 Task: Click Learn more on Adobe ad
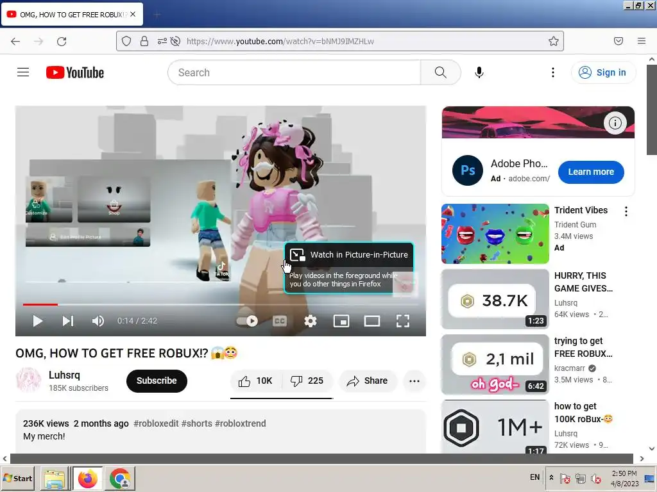[591, 172]
